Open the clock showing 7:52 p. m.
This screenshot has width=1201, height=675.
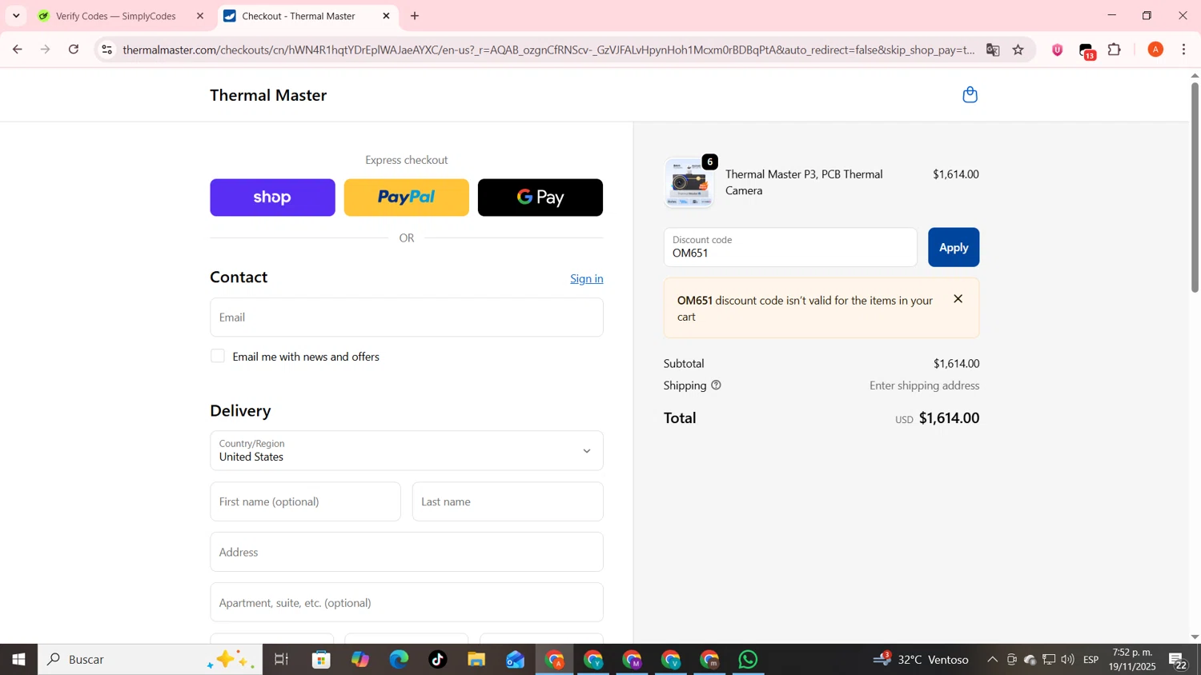point(1134,660)
